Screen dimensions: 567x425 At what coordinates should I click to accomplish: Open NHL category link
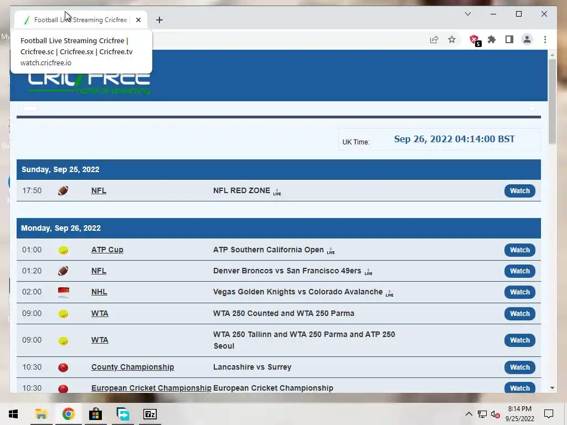coord(99,292)
